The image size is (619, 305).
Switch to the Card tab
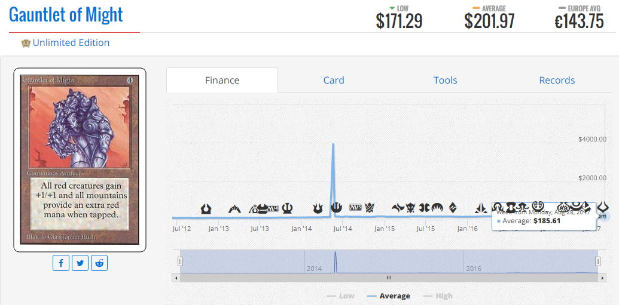coord(334,81)
